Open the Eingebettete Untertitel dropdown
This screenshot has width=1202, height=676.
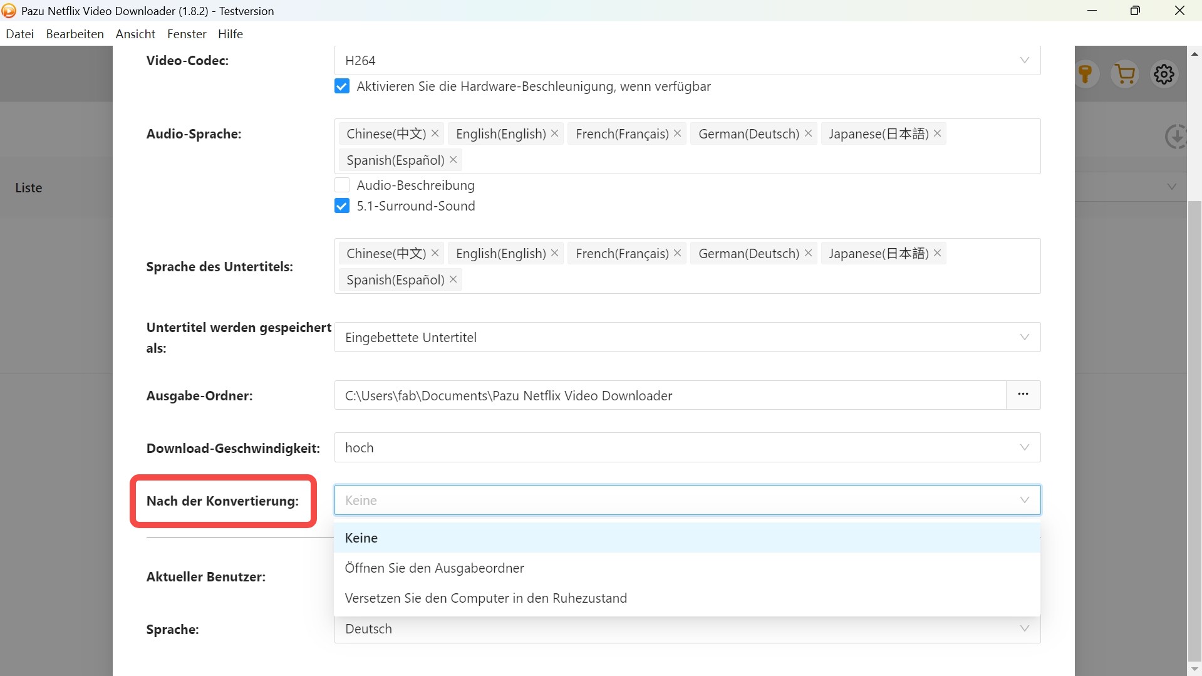(x=687, y=338)
